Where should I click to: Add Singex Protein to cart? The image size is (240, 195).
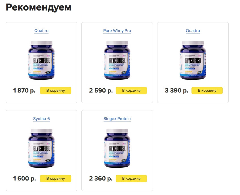point(131,179)
